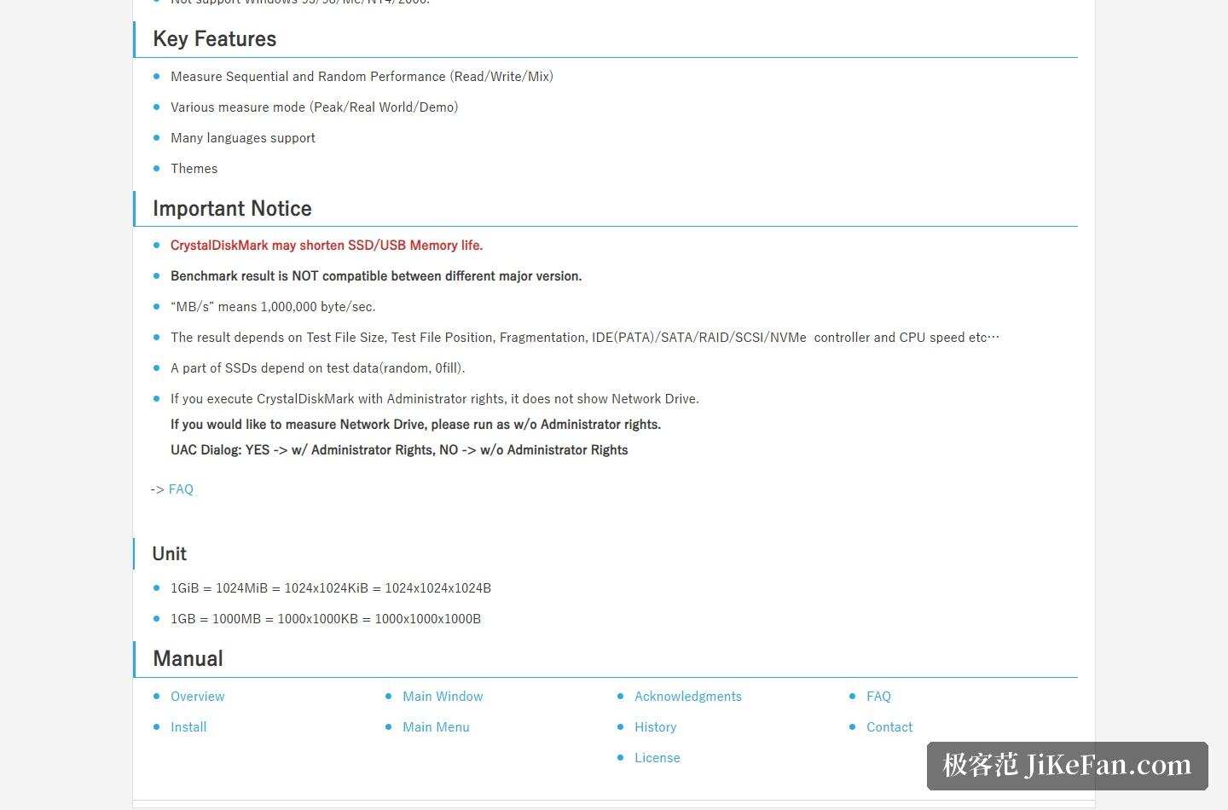The width and height of the screenshot is (1228, 810).
Task: Click the "Themes" feature item
Action: 194,169
